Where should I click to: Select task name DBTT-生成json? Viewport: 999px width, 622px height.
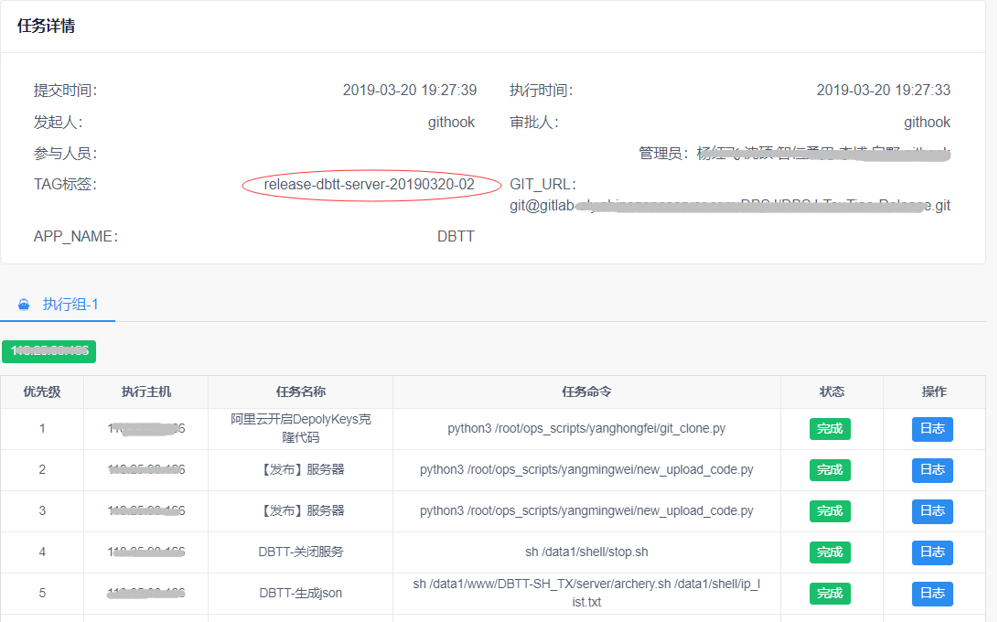coord(301,594)
